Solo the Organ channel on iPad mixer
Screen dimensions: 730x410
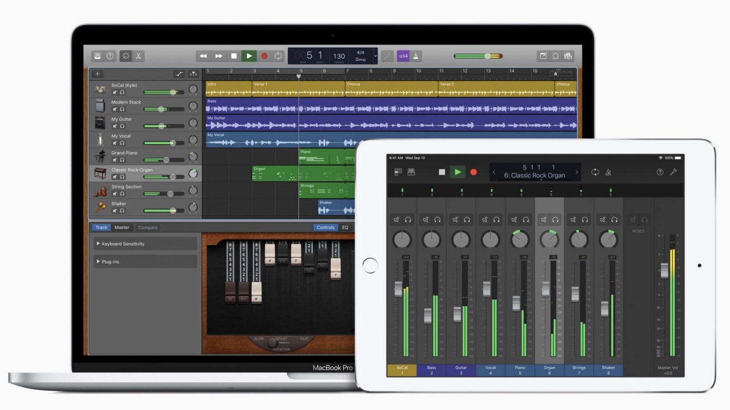(x=555, y=220)
